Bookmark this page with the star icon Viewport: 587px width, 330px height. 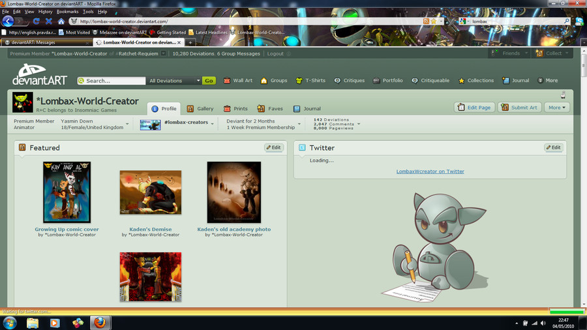pyautogui.click(x=434, y=22)
